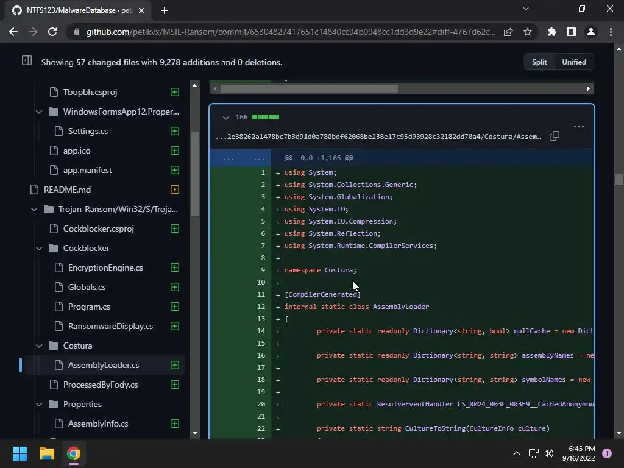Image resolution: width=624 pixels, height=468 pixels.
Task: Open README.md in the file tree
Action: pos(67,190)
